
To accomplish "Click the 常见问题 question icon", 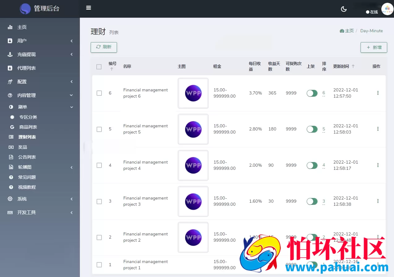I will point(11,177).
